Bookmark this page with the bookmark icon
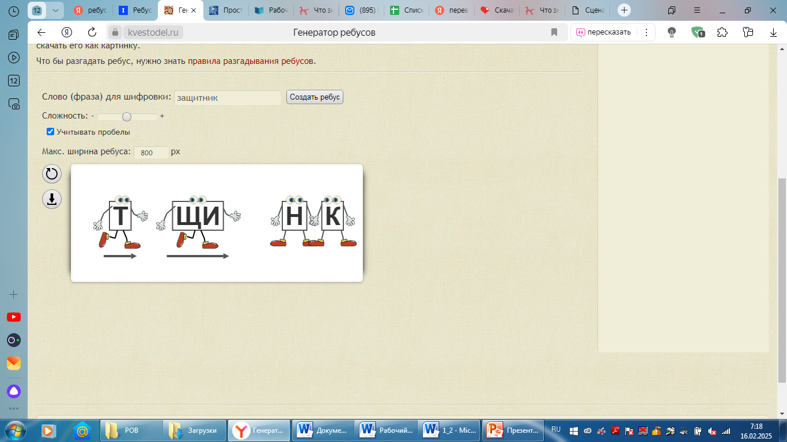The image size is (787, 442). coord(554,32)
